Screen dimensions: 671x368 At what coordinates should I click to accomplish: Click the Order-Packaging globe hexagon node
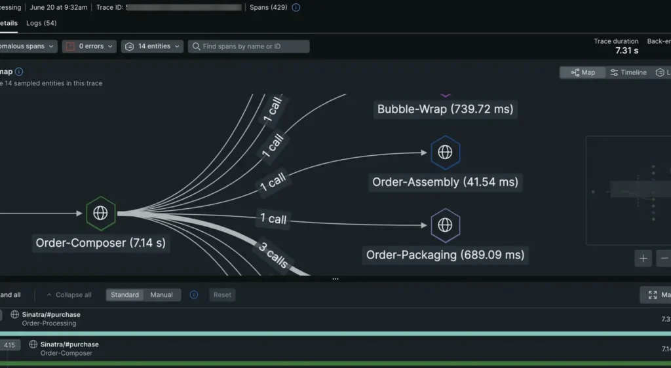coord(445,225)
